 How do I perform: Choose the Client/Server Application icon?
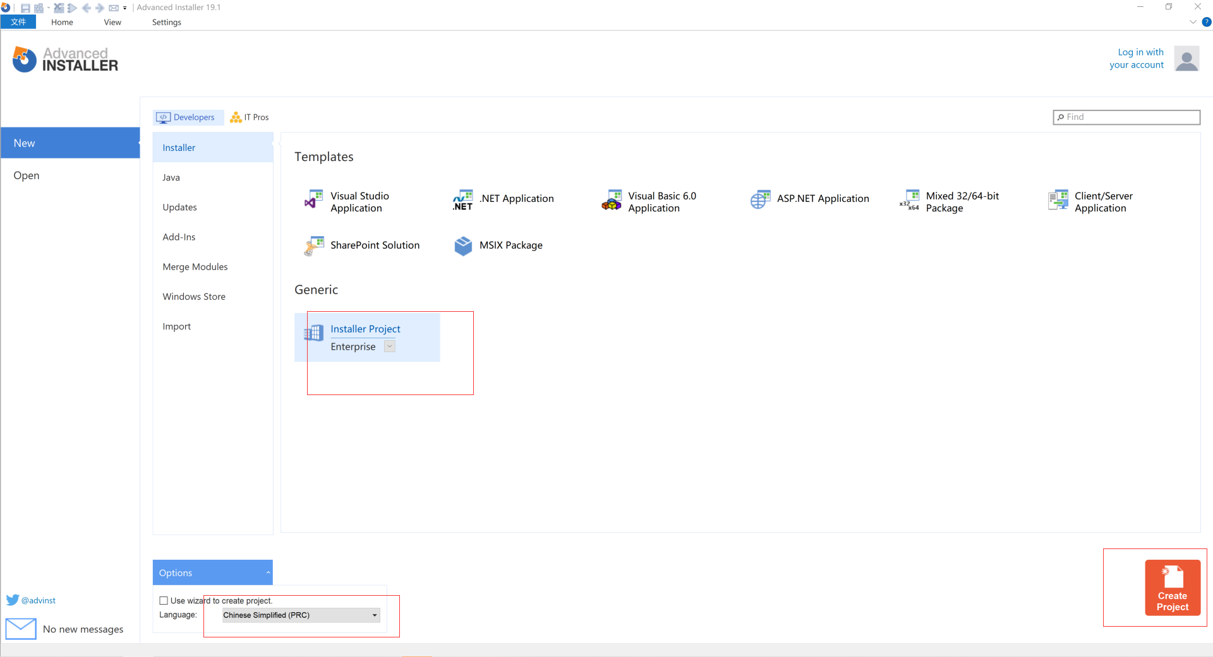(x=1058, y=200)
